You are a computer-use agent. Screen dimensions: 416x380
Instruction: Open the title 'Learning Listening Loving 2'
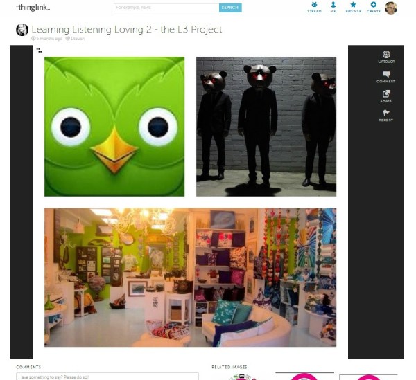point(127,30)
